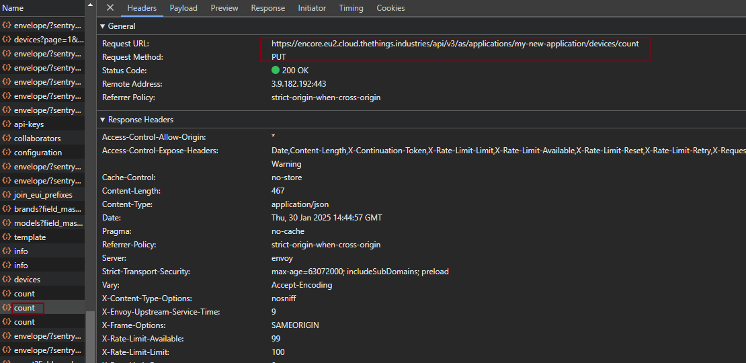Select the devices?page=1& request

point(42,40)
